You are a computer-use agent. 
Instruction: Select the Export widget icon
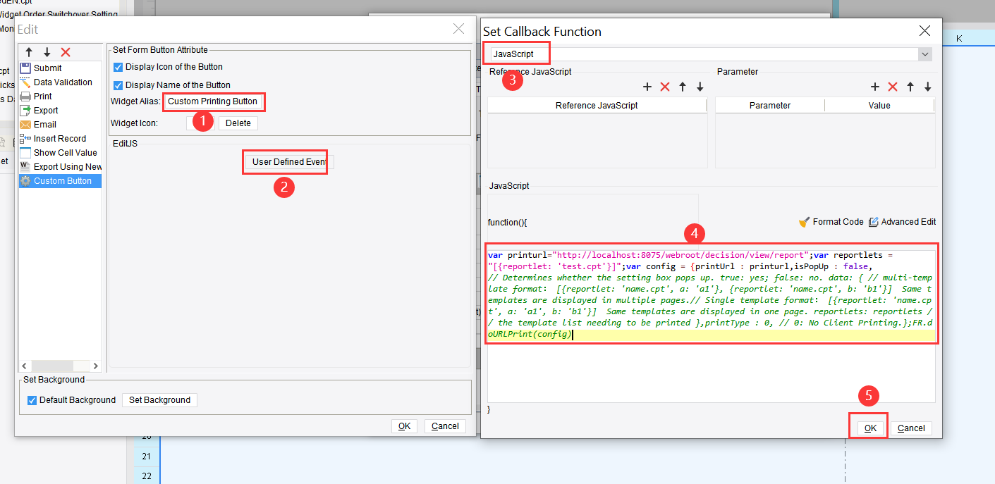[x=25, y=110]
